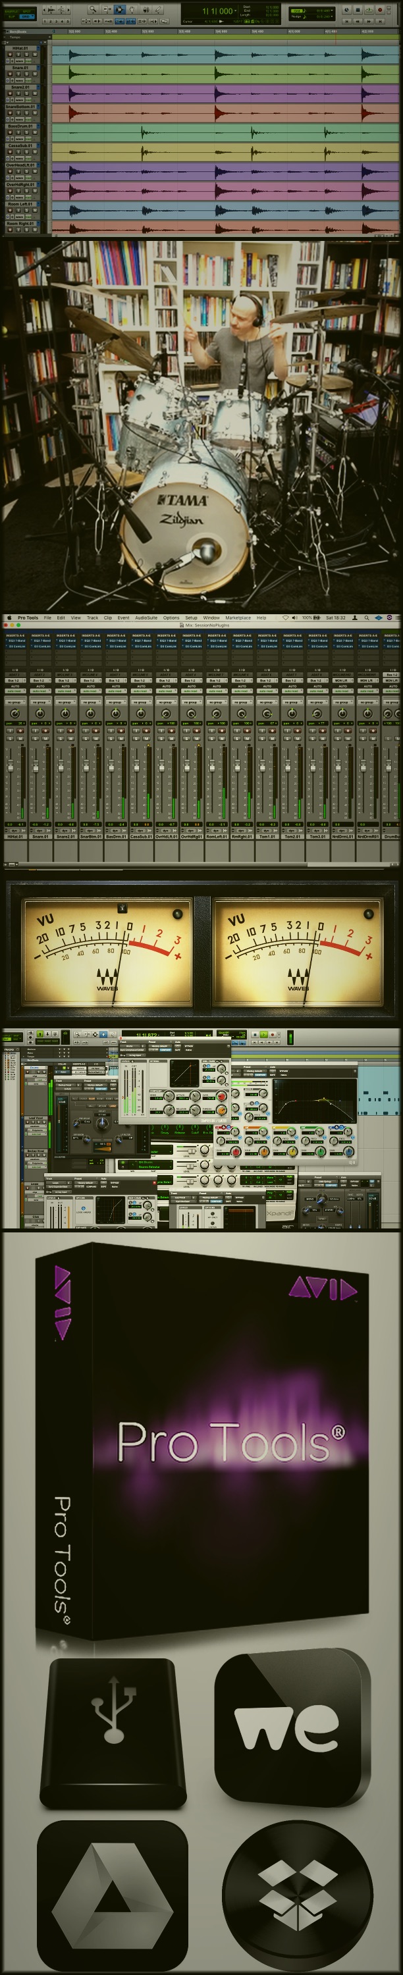Open the Track menu
The width and height of the screenshot is (403, 1975).
click(93, 618)
